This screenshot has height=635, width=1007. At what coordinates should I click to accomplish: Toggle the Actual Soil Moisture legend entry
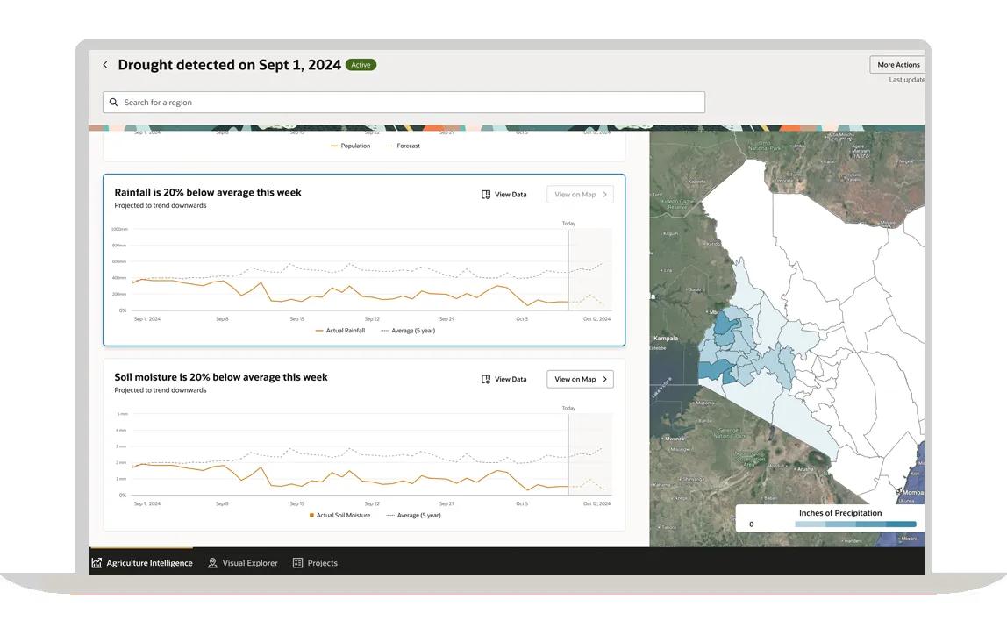[346, 515]
